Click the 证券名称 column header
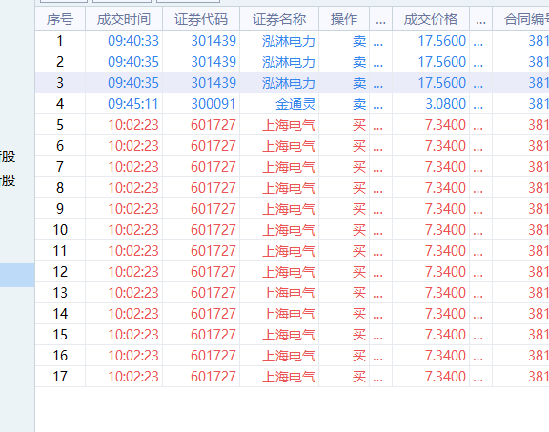Screen dimensions: 549x432 point(279,19)
